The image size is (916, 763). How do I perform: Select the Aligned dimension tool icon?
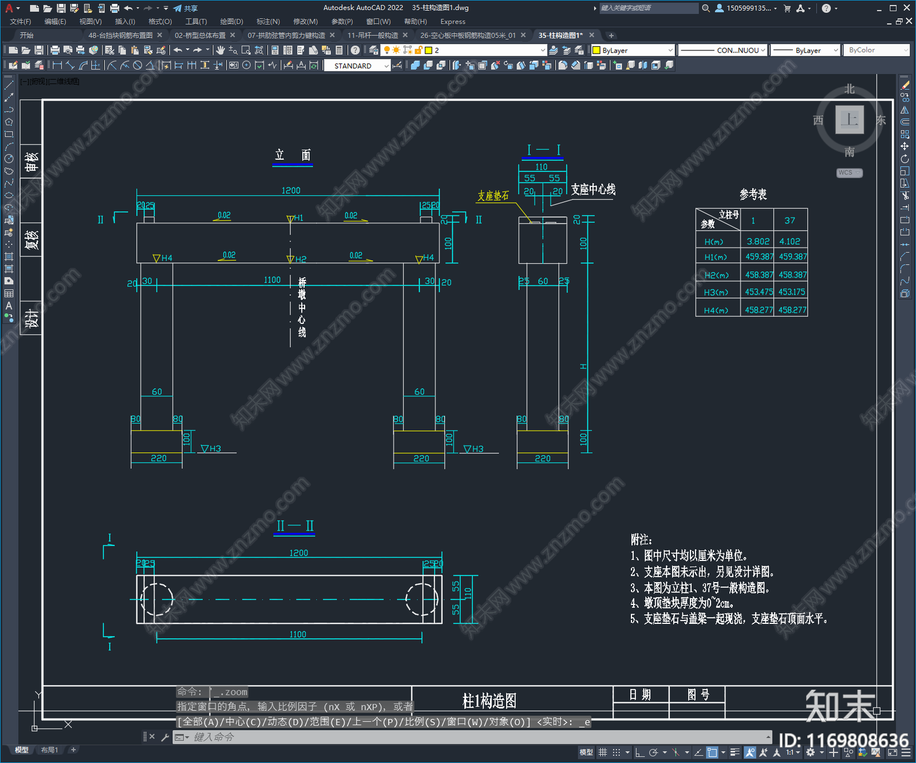point(70,66)
